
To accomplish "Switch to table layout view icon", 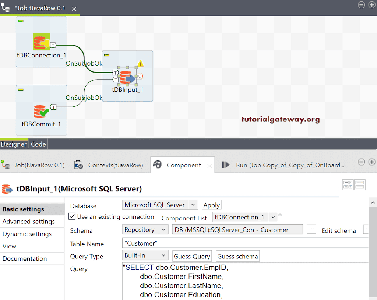I will click(x=348, y=185).
